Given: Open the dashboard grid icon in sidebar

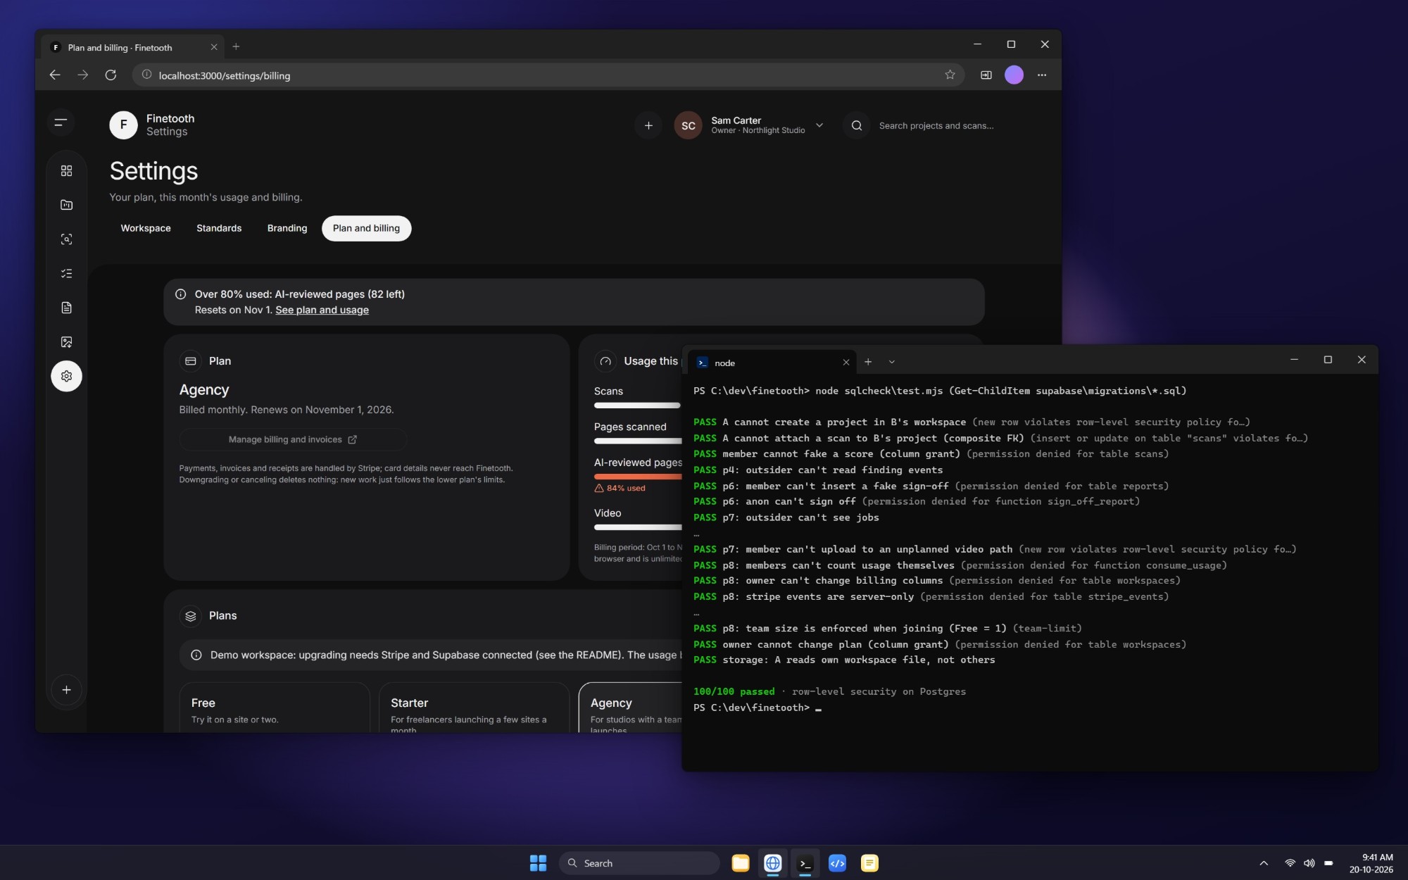Looking at the screenshot, I should click(66, 171).
